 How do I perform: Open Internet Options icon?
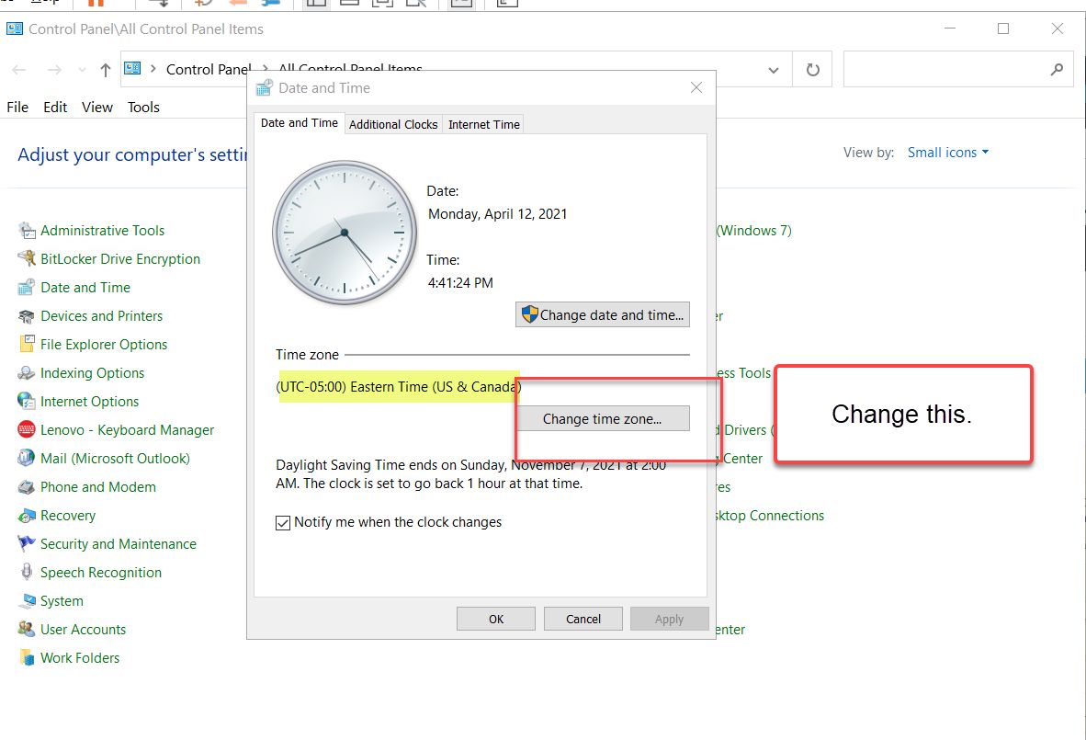pyautogui.click(x=27, y=401)
